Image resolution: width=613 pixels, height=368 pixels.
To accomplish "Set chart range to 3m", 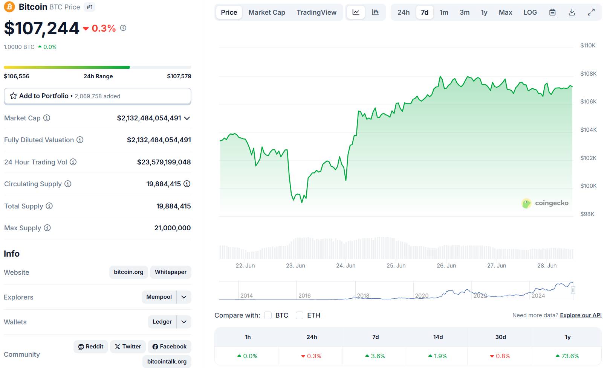I will (x=465, y=12).
